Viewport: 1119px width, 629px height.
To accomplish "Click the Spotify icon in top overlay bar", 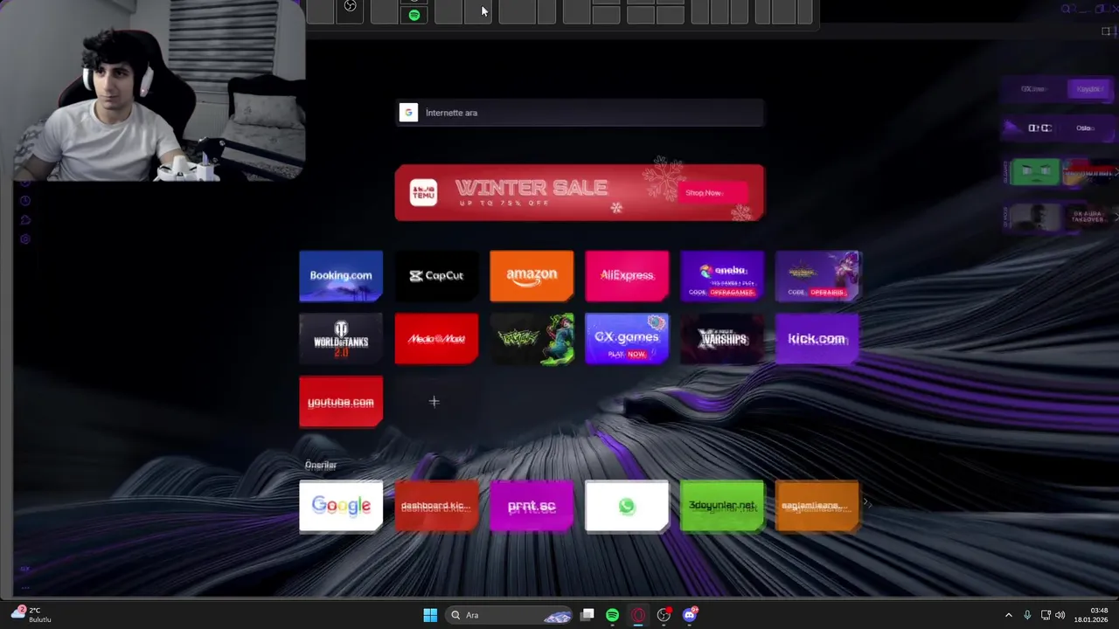I will (x=414, y=15).
